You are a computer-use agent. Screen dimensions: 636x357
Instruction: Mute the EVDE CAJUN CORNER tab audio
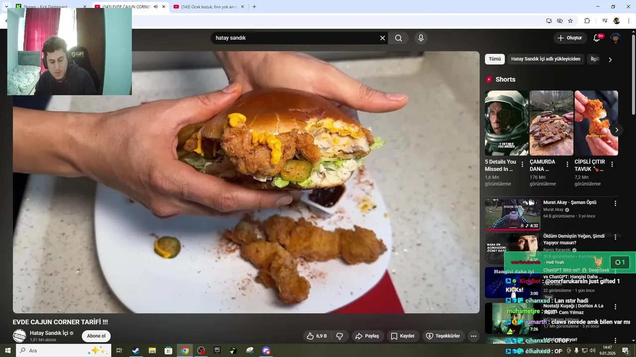[156, 7]
